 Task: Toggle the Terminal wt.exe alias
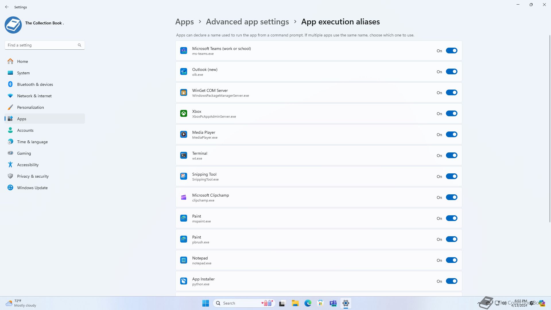(x=451, y=155)
